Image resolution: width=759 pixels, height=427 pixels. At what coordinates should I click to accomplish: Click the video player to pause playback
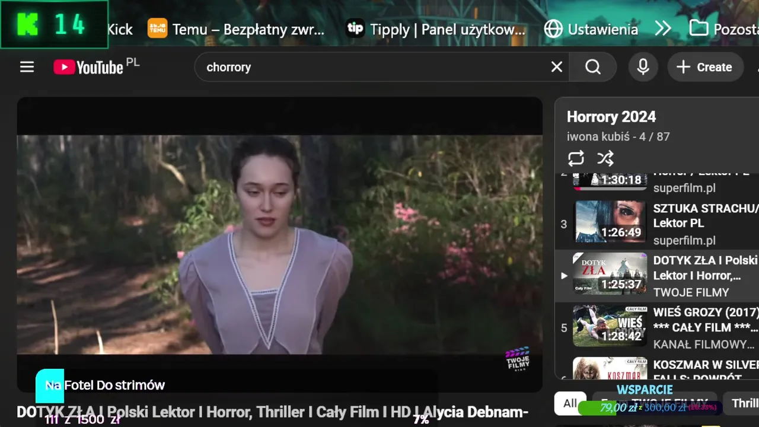pyautogui.click(x=279, y=244)
